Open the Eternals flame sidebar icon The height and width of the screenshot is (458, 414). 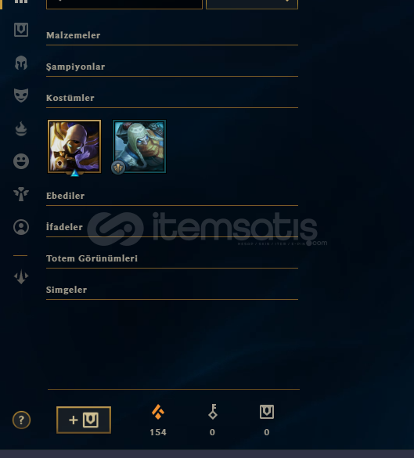pos(21,129)
